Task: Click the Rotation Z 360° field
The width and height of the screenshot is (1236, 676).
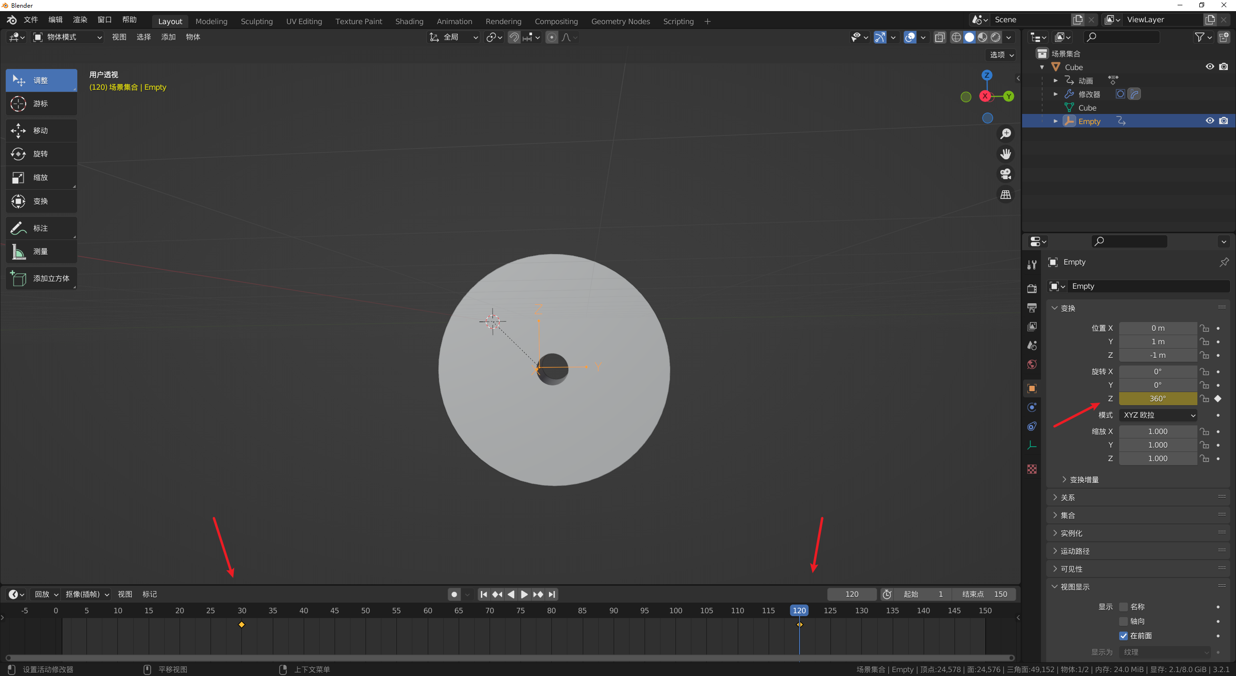Action: tap(1157, 399)
